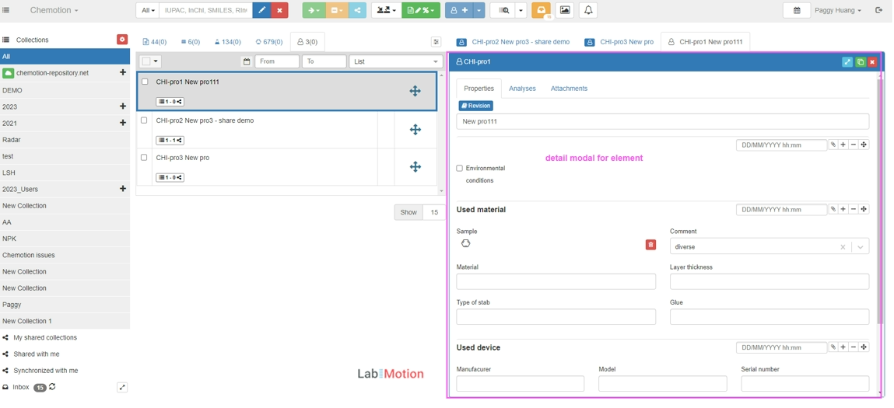
Task: Click the log out icon
Action: [x=878, y=11]
